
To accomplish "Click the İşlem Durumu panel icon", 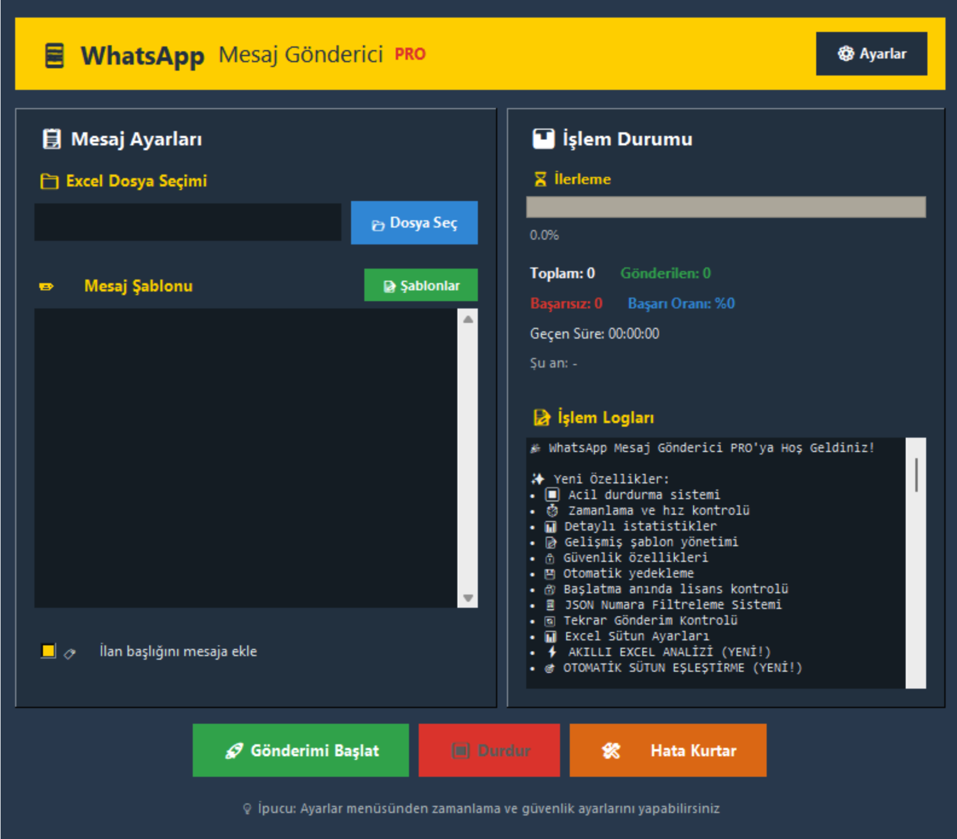I will pyautogui.click(x=543, y=139).
